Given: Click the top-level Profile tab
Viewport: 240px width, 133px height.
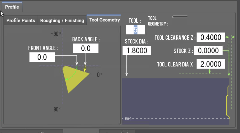Looking at the screenshot, I should (12, 7).
